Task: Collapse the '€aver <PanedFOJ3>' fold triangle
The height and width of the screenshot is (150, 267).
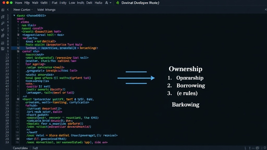Action: (14, 15)
